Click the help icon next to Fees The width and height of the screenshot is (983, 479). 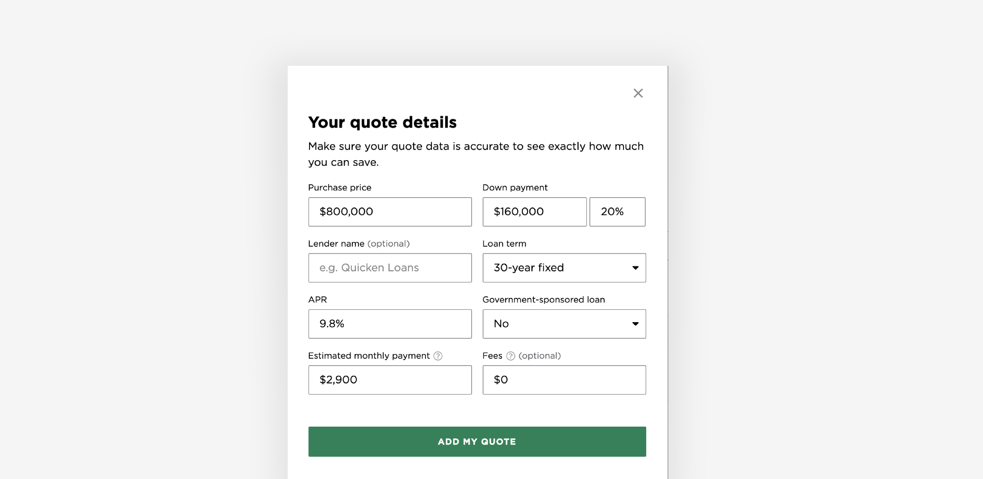coord(510,356)
